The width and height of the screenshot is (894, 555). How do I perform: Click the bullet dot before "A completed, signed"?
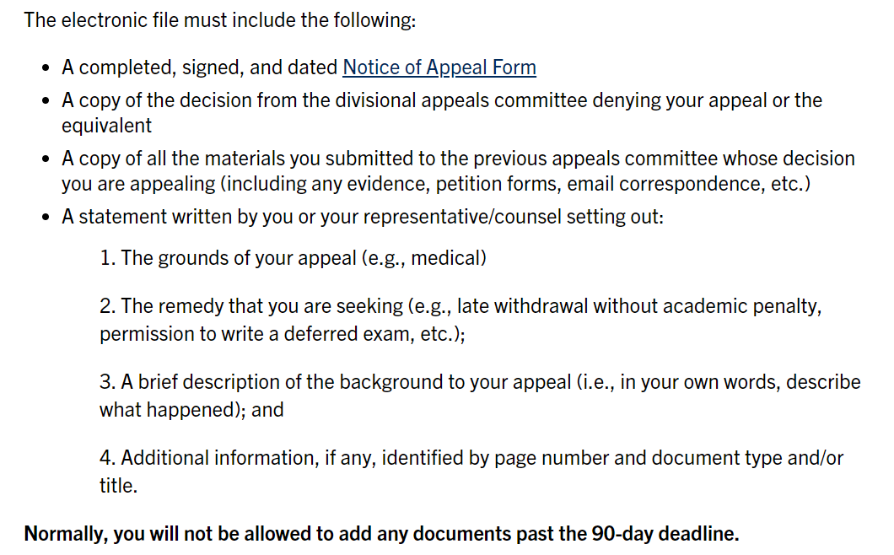point(46,68)
